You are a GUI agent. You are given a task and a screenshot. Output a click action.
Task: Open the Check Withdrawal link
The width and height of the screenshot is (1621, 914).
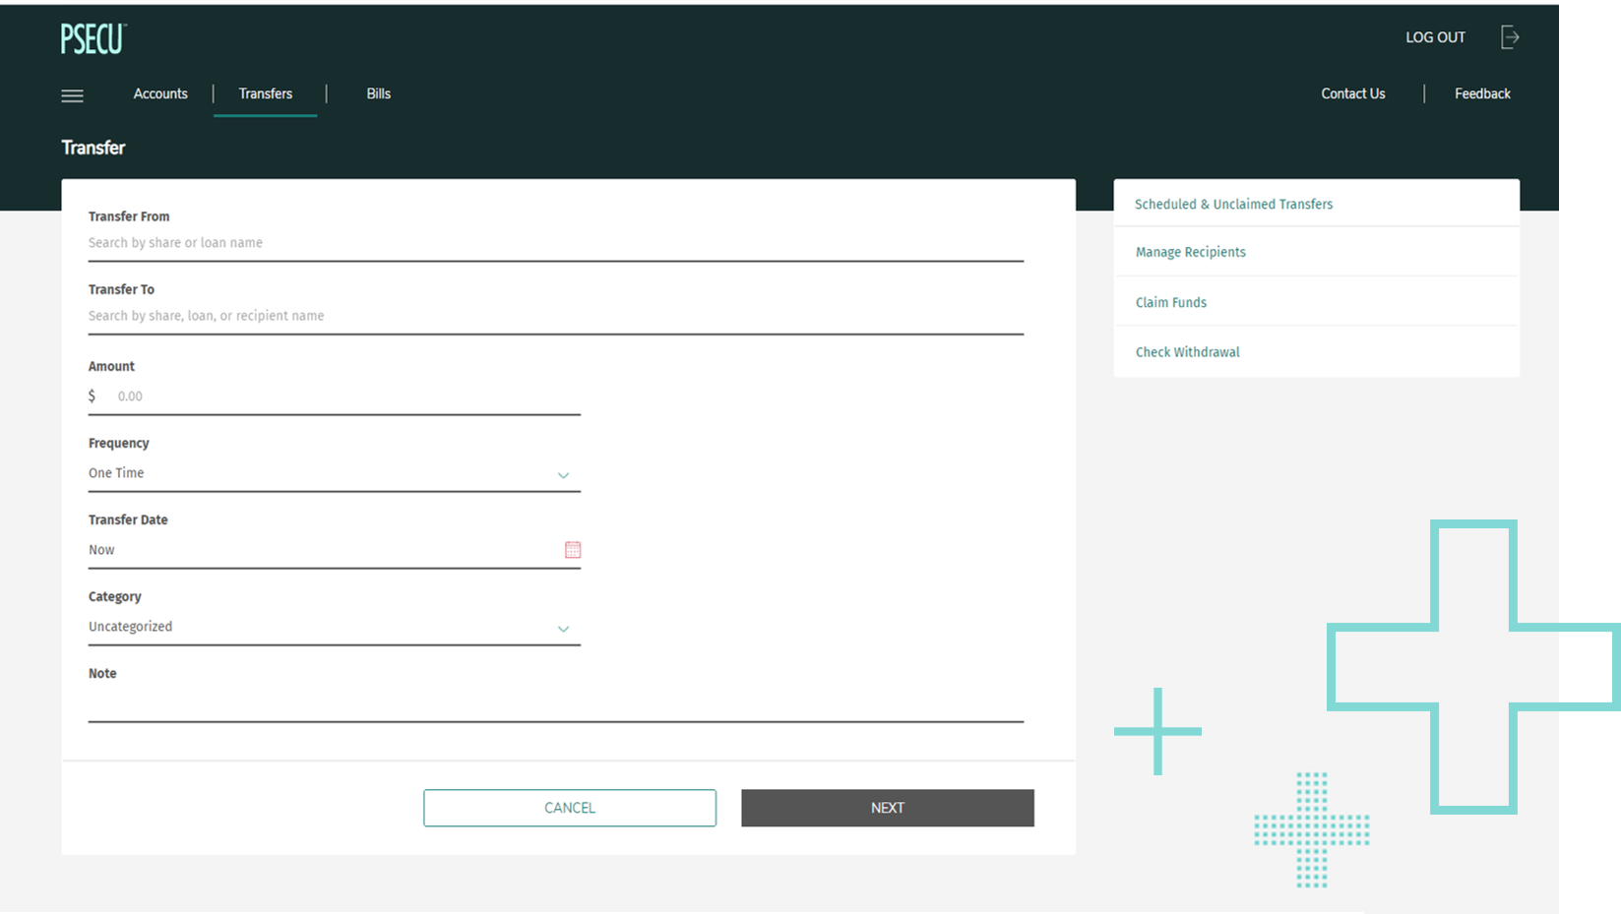1187,352
